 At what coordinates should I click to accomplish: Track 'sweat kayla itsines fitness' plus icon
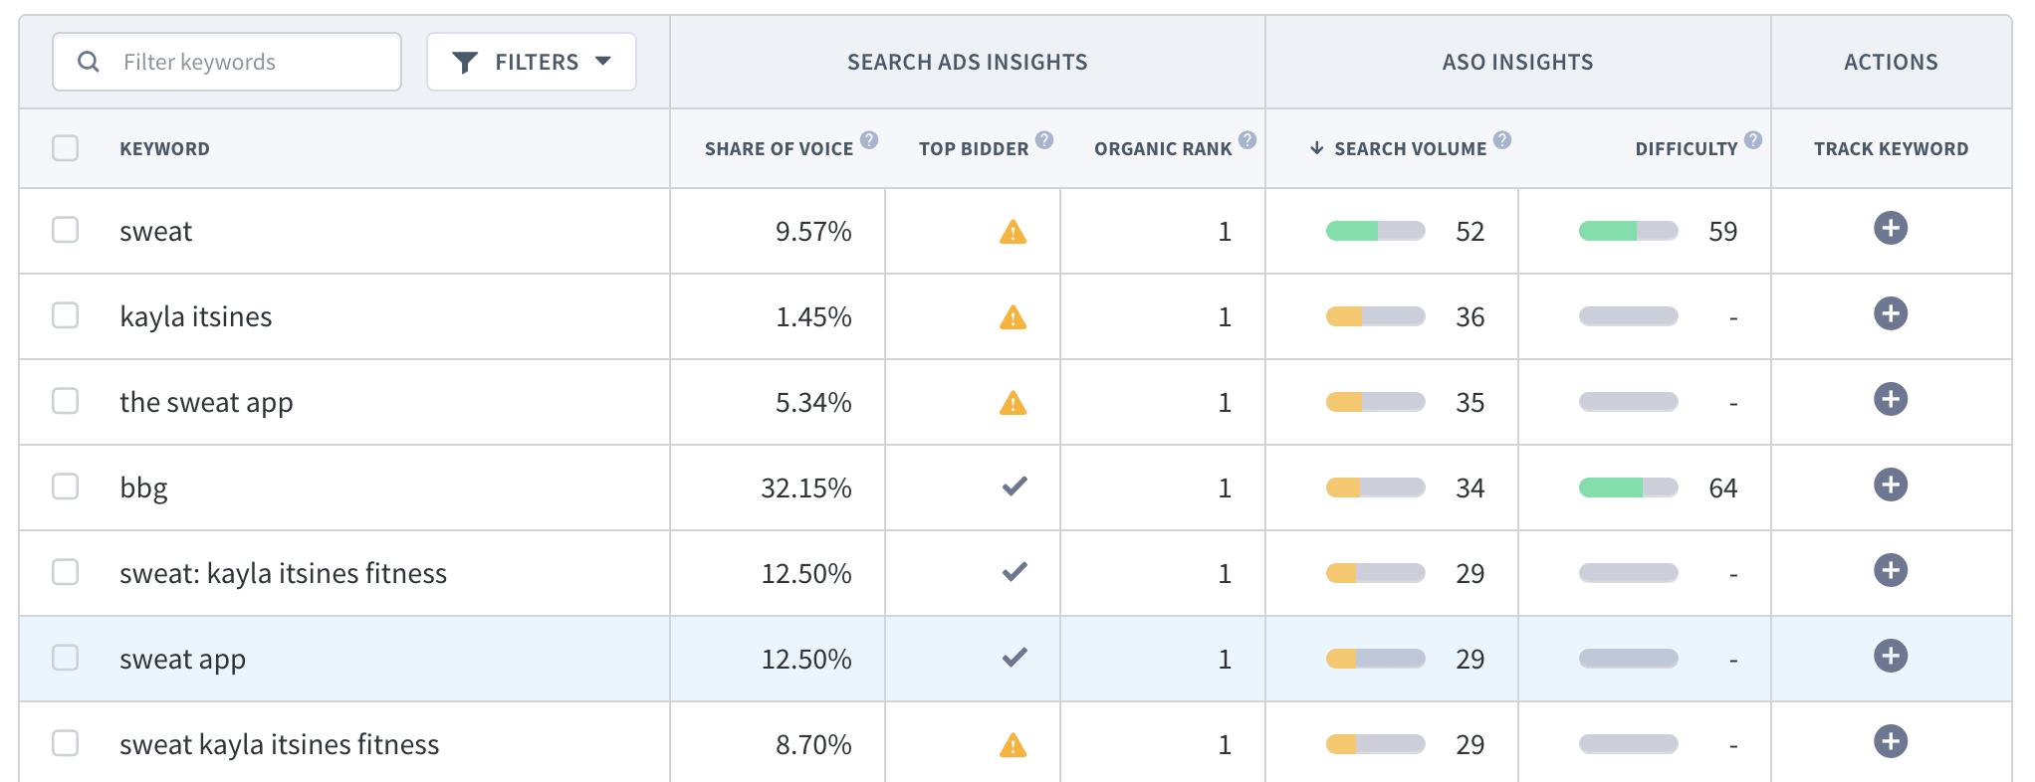1890,741
